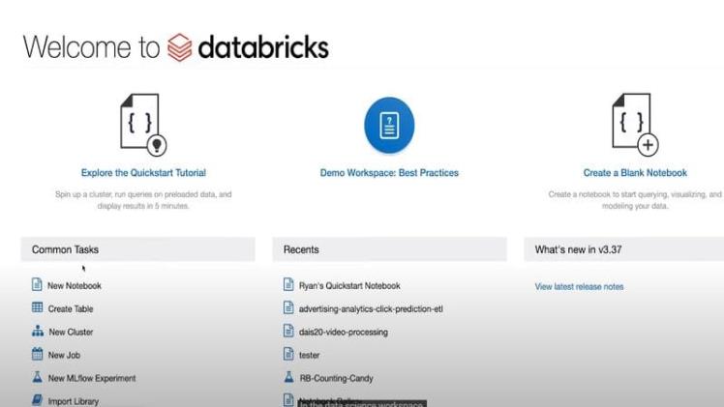724x407 pixels.
Task: Open Explore the Quickstart Tutorial link
Action: [x=143, y=173]
